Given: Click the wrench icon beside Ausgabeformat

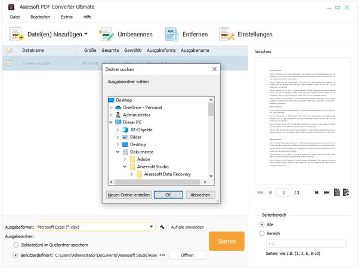Looking at the screenshot, I should click(x=162, y=227).
